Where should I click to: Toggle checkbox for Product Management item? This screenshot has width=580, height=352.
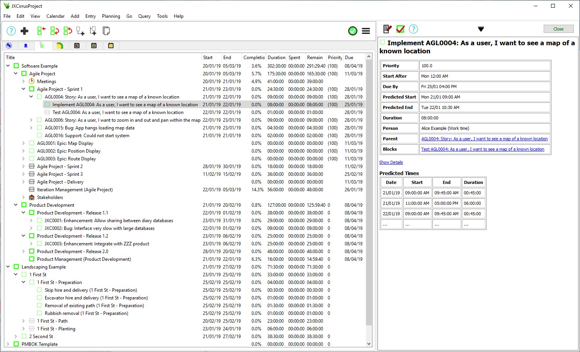32,259
